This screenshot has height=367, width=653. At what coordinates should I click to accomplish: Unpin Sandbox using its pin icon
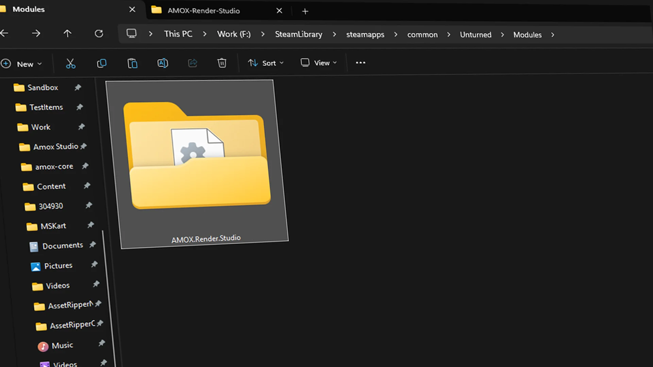click(x=78, y=87)
